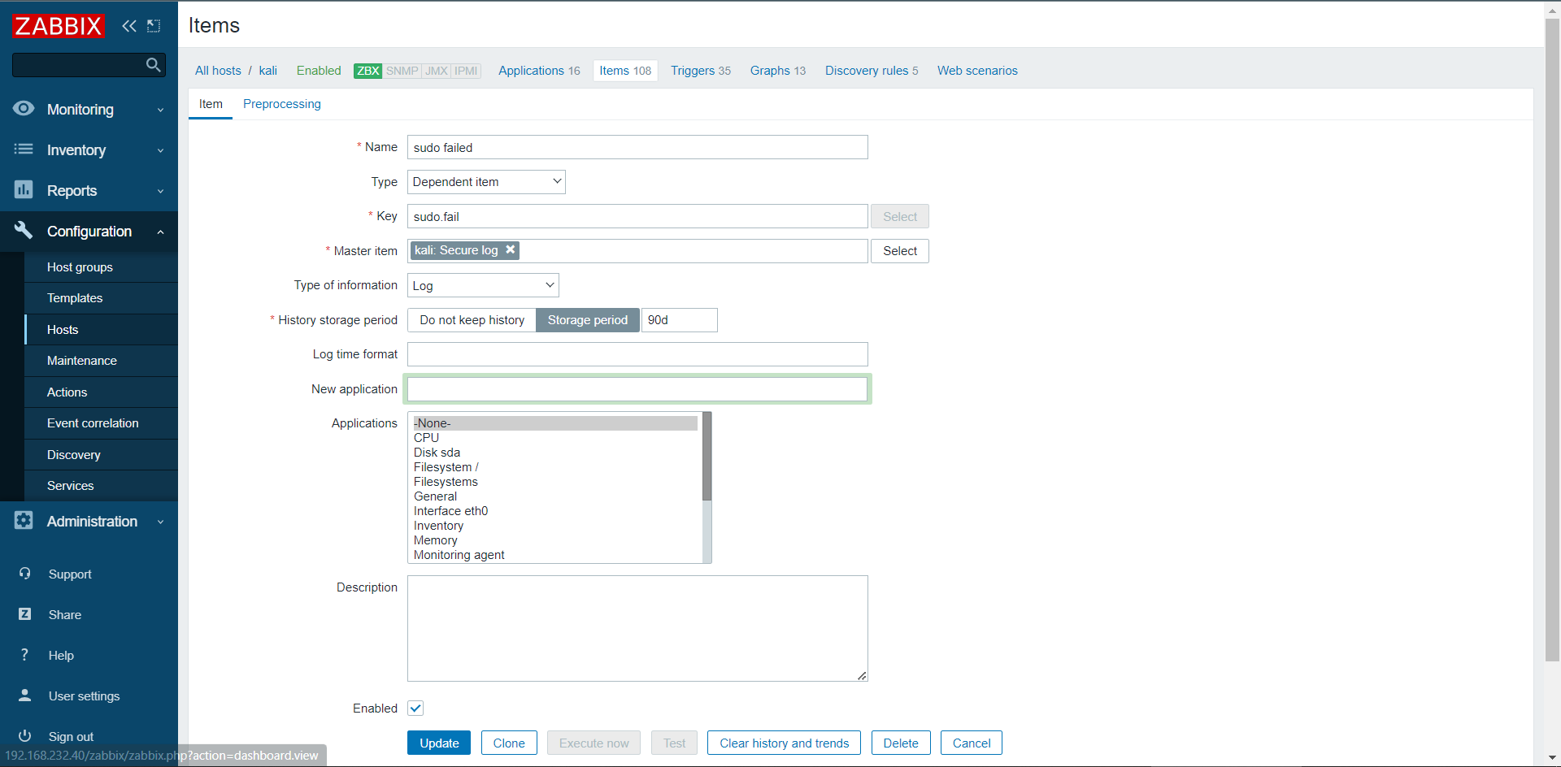The width and height of the screenshot is (1561, 767).
Task: Click the Monitoring eye icon
Action: click(x=24, y=109)
